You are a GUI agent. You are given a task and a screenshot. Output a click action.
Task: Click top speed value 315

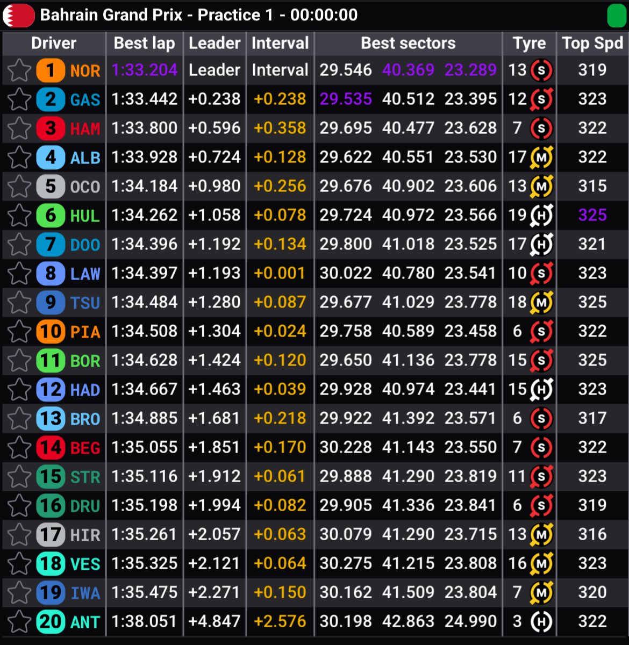592,186
